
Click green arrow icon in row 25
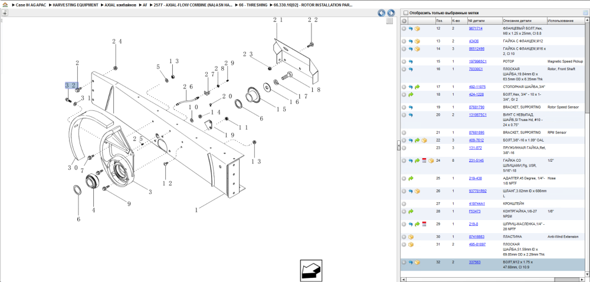pos(411,179)
